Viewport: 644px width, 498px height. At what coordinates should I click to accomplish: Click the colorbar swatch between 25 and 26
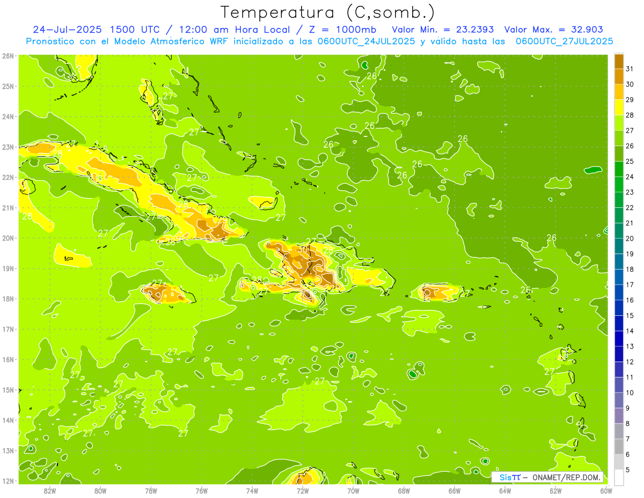point(619,153)
